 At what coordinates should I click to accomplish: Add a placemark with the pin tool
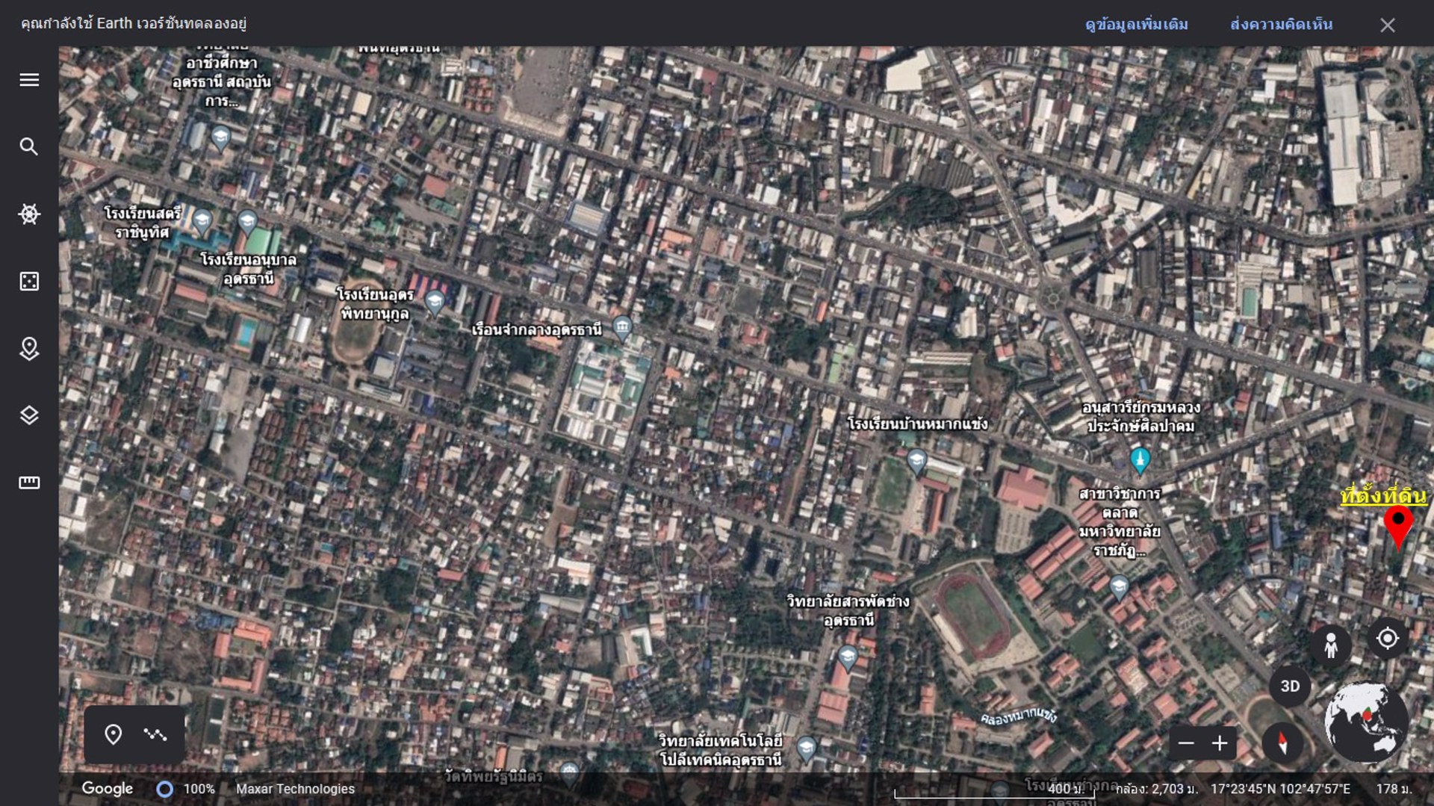pos(113,735)
